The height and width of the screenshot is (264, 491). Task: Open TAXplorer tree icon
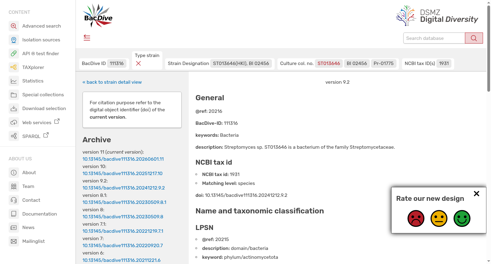14,67
